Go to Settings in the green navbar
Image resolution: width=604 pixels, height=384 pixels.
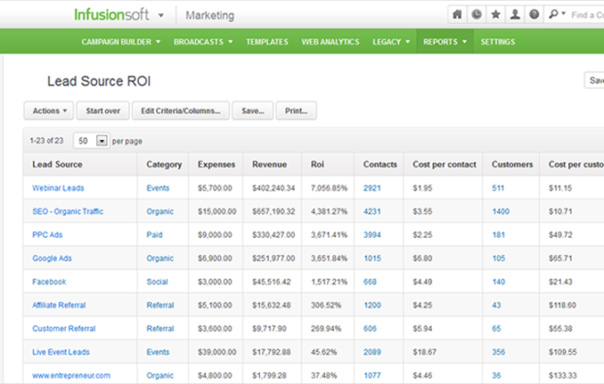click(x=497, y=41)
